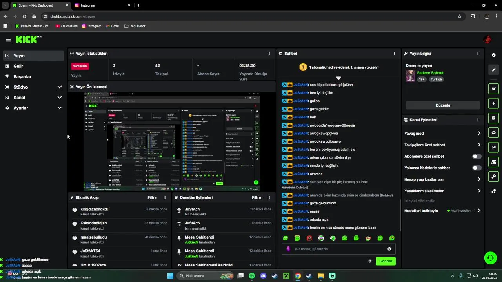Open Etkinlik Akışı panel three-dot menu

165,198
